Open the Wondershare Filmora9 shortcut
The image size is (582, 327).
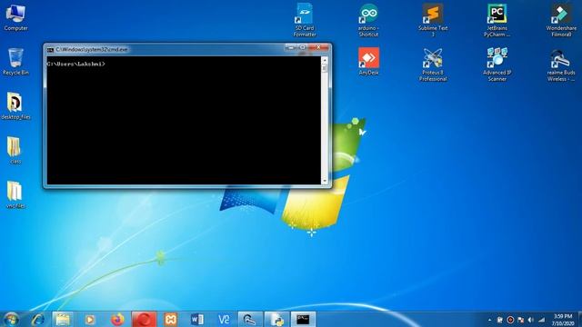pyautogui.click(x=561, y=20)
